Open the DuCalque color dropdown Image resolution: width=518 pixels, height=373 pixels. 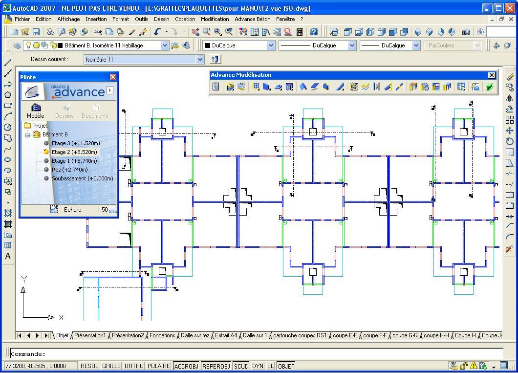coord(271,45)
